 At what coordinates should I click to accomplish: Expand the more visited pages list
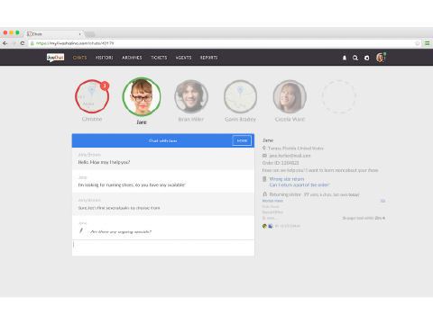click(268, 218)
